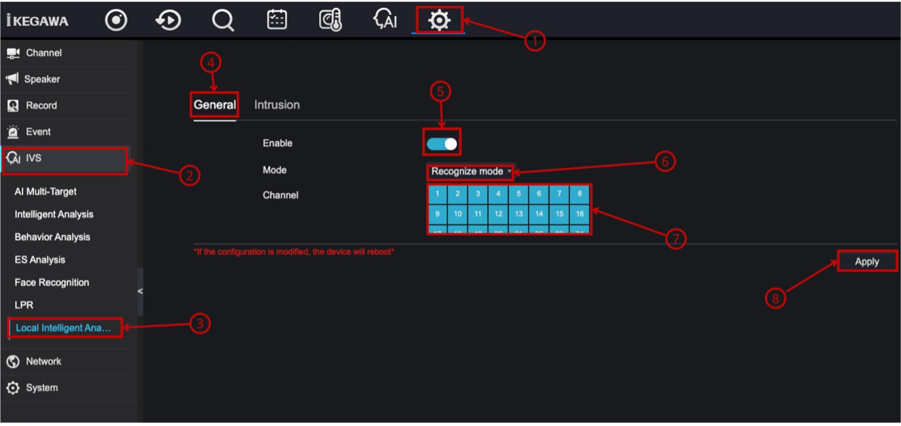This screenshot has height=426, width=901.
Task: Select Behavior Analysis submenu
Action: 52,237
